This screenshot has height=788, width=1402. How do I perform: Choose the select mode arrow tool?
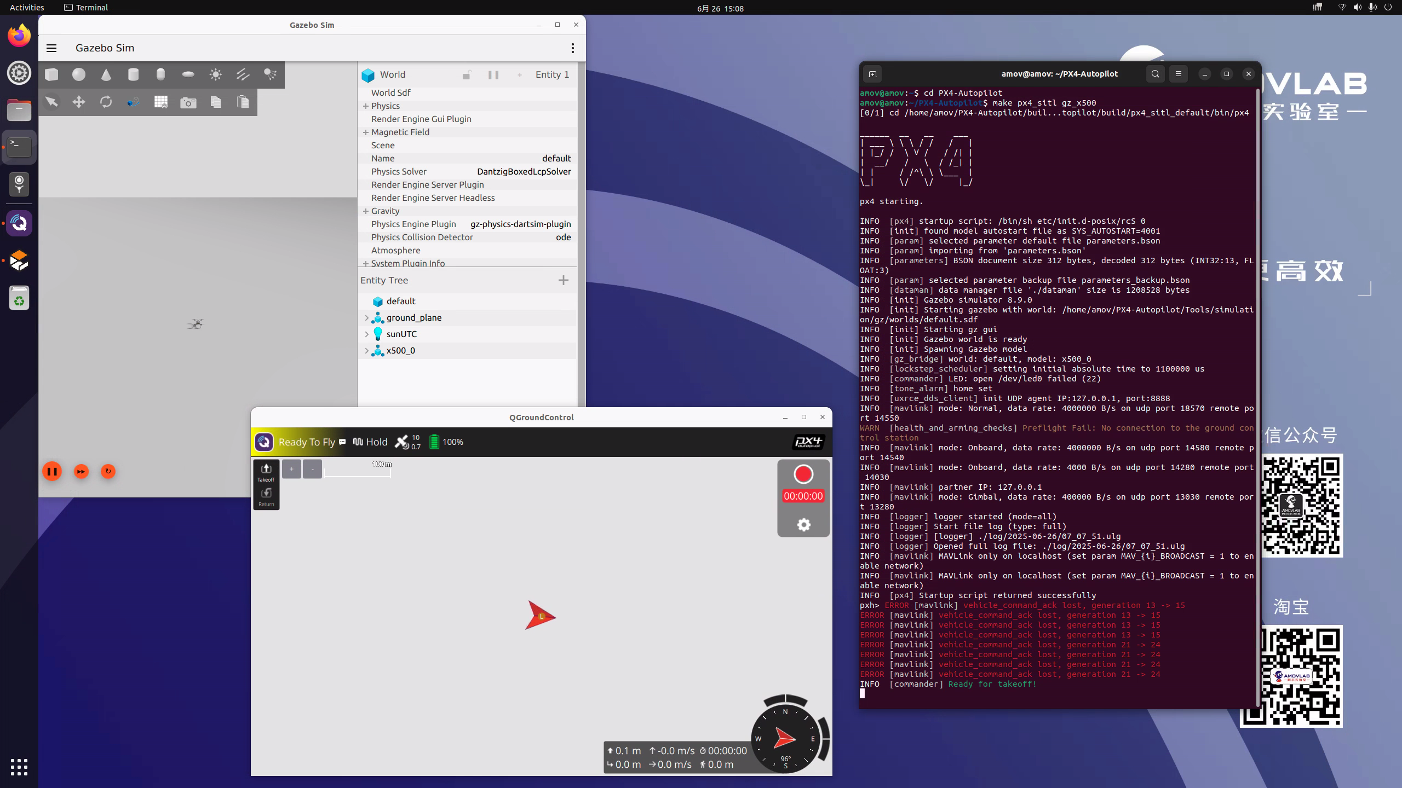pos(51,102)
